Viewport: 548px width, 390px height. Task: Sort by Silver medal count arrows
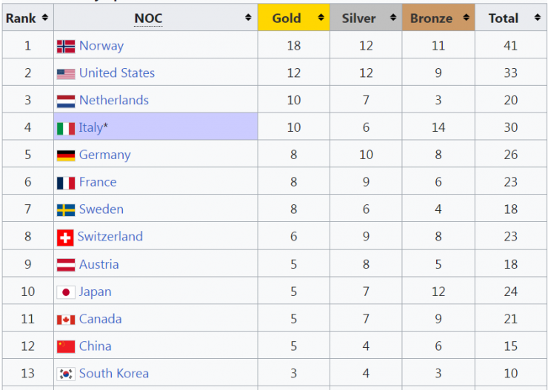coord(393,18)
